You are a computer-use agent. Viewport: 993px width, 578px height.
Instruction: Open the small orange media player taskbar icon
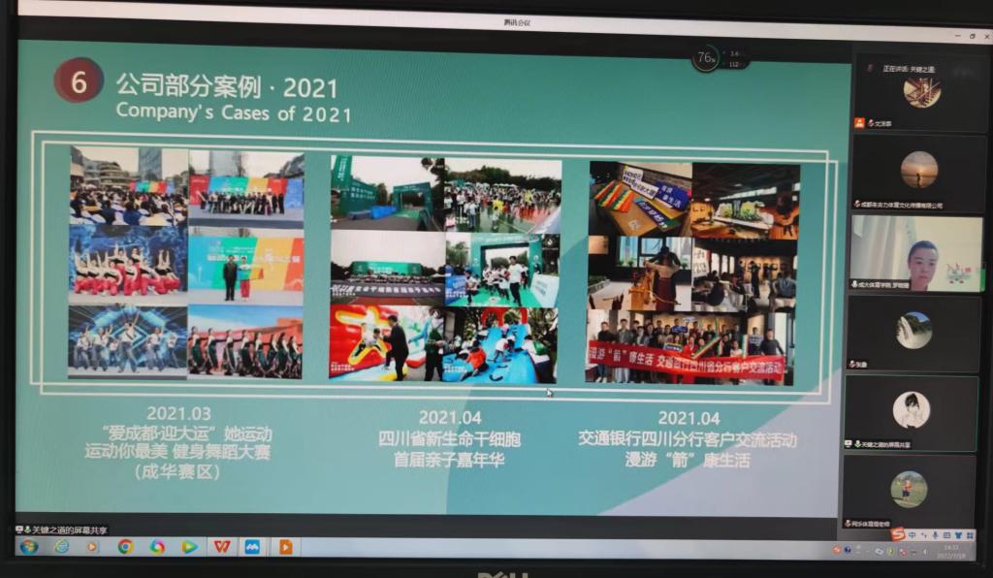coord(92,546)
